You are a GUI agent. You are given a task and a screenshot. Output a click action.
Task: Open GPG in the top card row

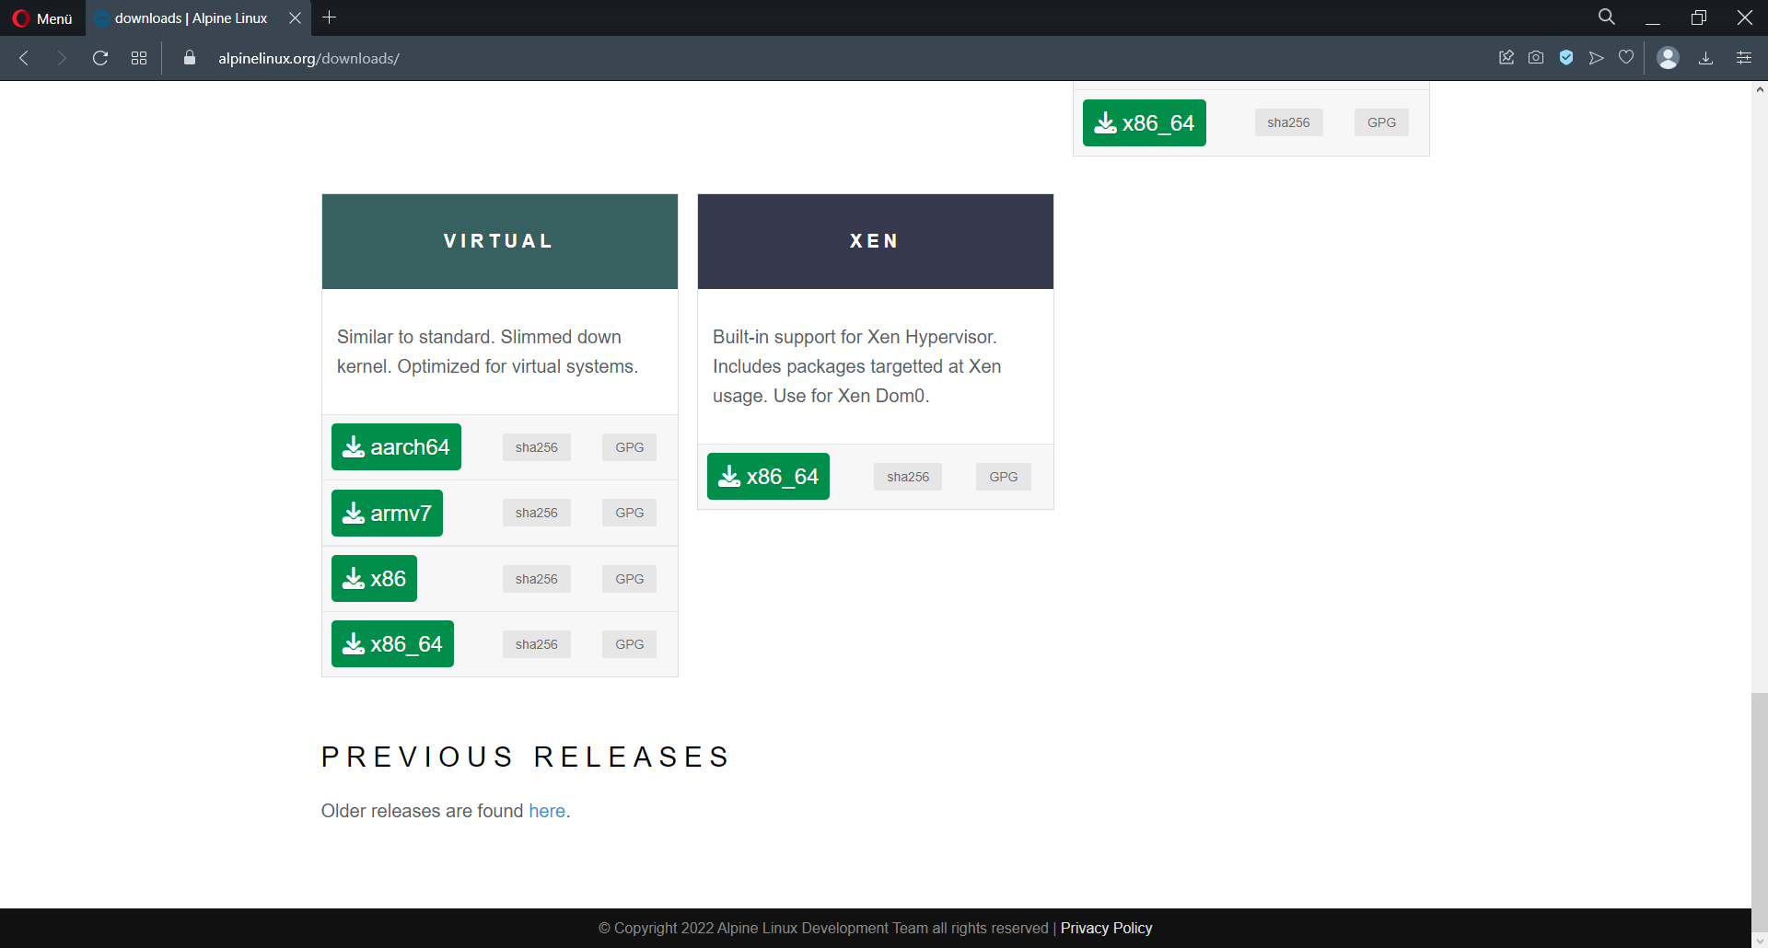pos(1381,122)
